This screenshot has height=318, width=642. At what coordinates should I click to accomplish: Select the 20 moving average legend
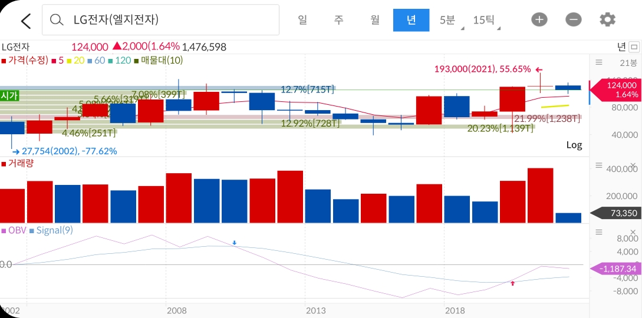(75, 61)
